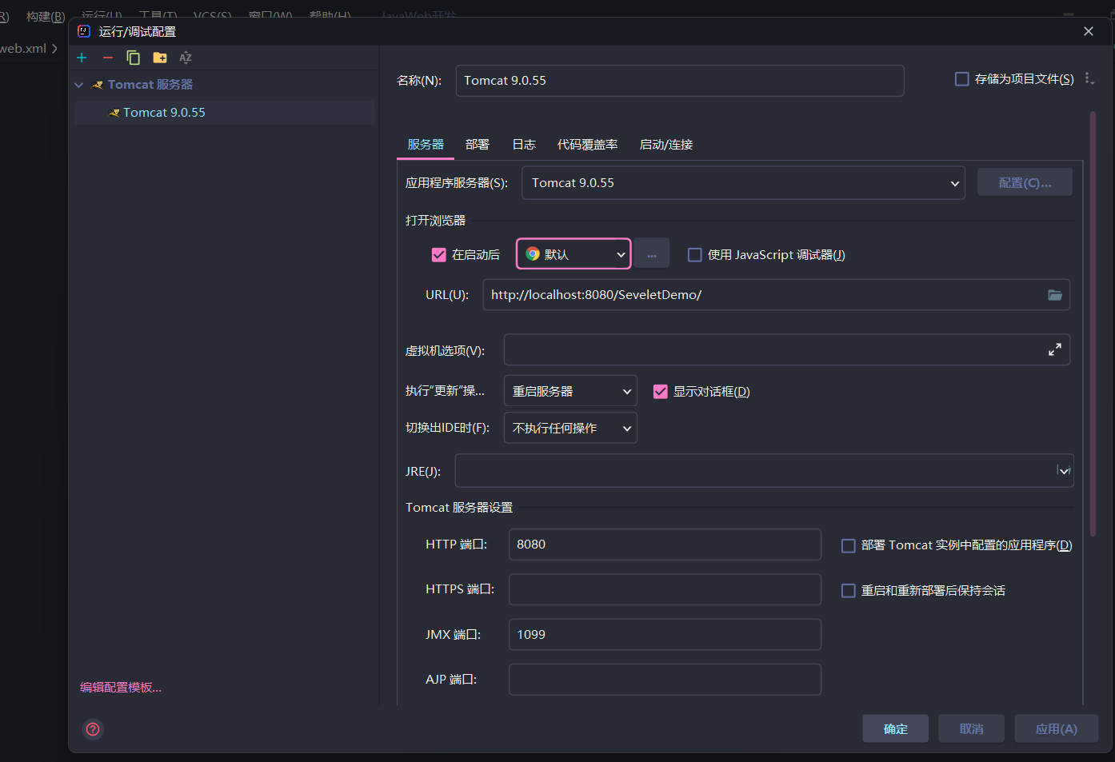Viewport: 1115px width, 762px height.
Task: Click the AJP port field
Action: [665, 680]
